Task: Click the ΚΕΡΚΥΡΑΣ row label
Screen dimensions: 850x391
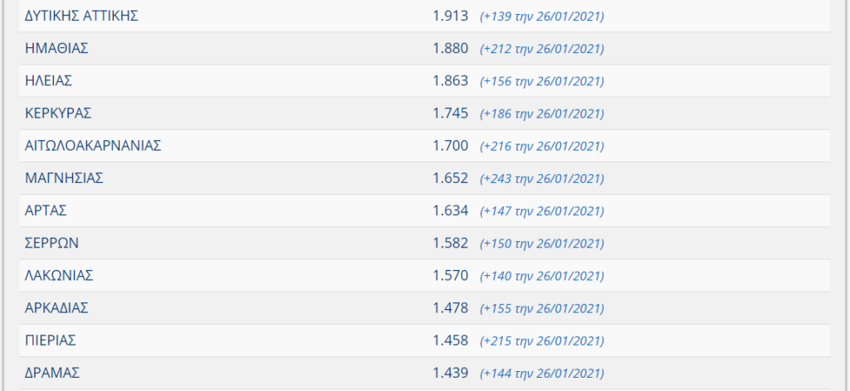Action: tap(58, 113)
